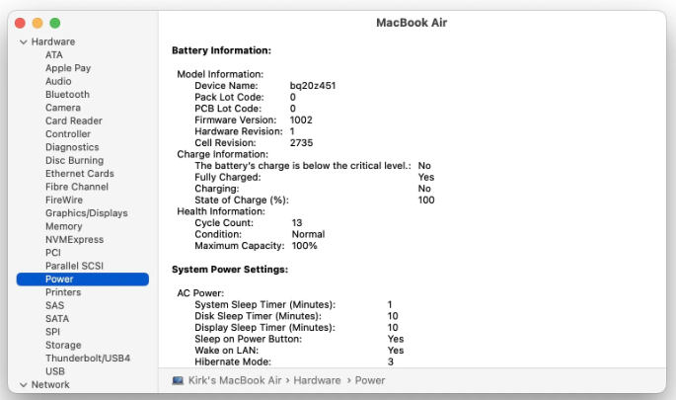Image resolution: width=676 pixels, height=400 pixels.
Task: Click Kirk's MacBook Air in path bar
Action: pyautogui.click(x=235, y=380)
